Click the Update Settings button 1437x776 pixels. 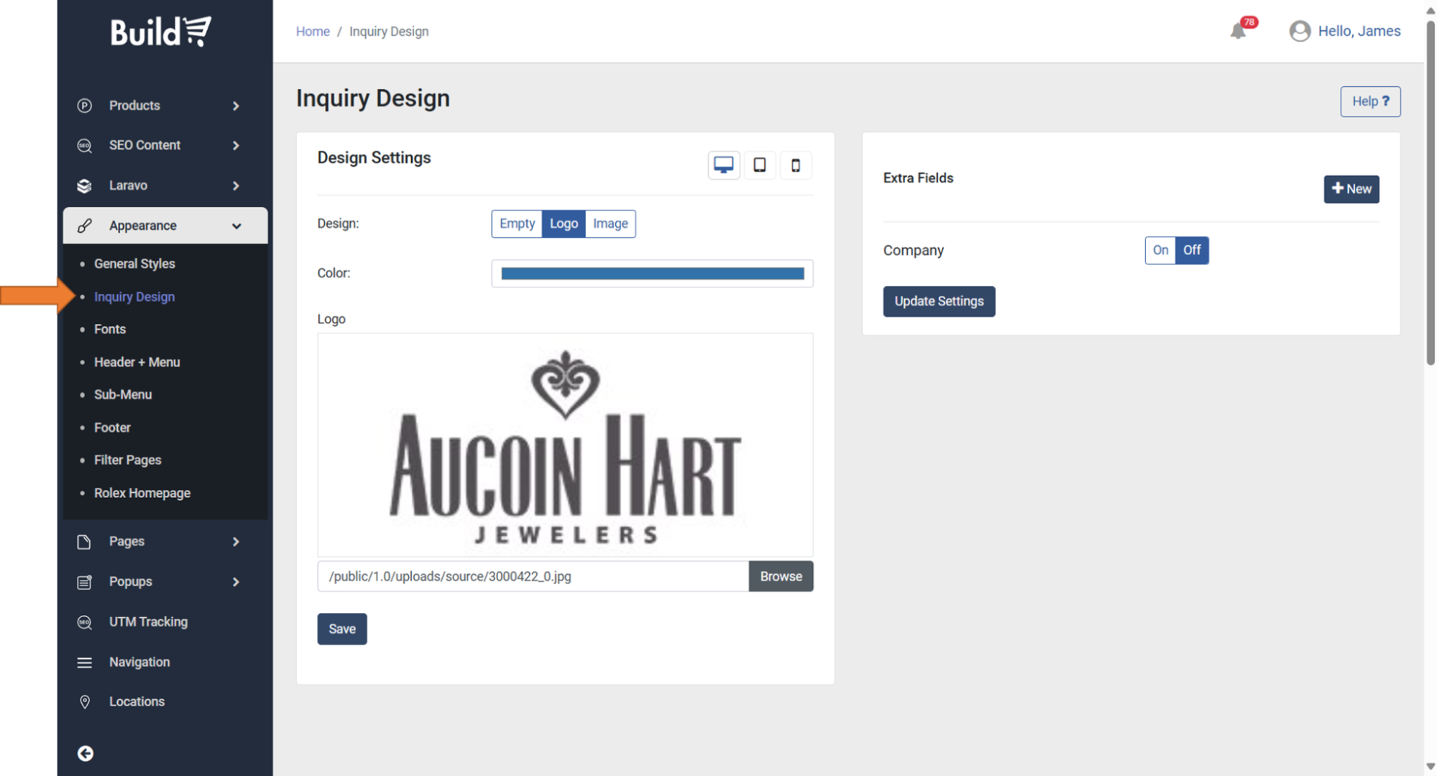(x=939, y=301)
